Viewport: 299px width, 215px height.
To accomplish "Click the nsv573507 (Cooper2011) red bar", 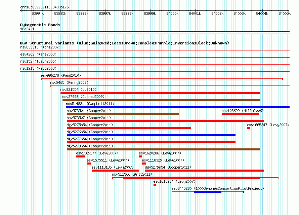I will [165, 121].
